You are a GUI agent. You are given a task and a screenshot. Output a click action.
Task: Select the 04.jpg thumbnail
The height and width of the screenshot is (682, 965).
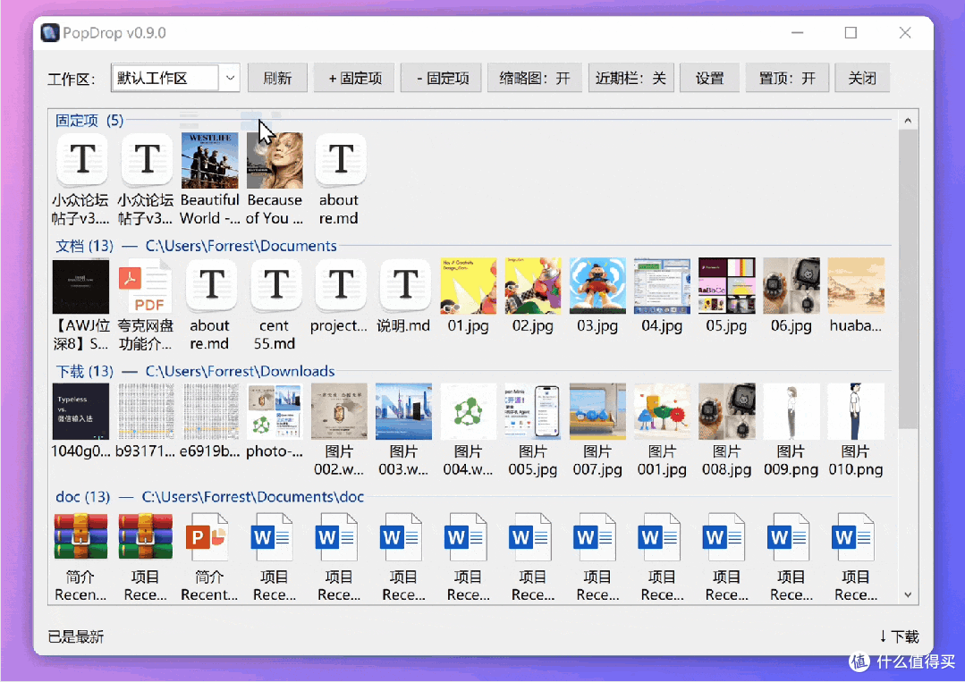pyautogui.click(x=662, y=286)
